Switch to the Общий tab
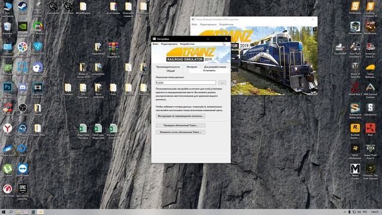Viewport: 382px width, 215px height. point(171,70)
